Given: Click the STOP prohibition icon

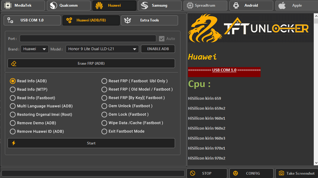Looking at the screenshot, I should (x=193, y=173).
